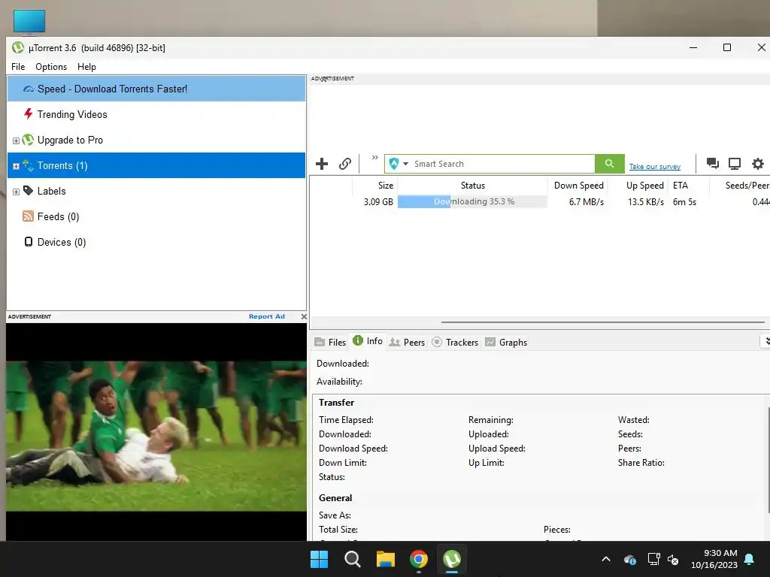The image size is (770, 577).
Task: Click the Add Torrent plus icon
Action: [322, 163]
